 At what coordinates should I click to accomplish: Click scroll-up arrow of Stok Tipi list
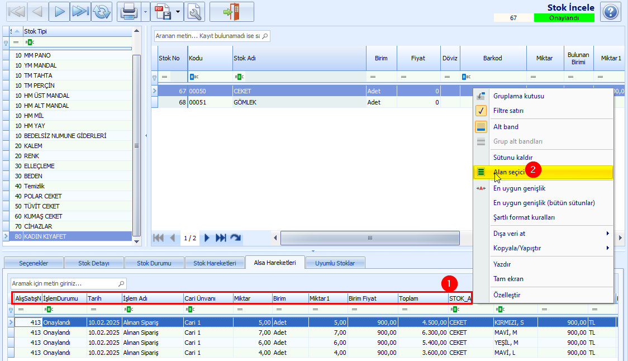[136, 31]
